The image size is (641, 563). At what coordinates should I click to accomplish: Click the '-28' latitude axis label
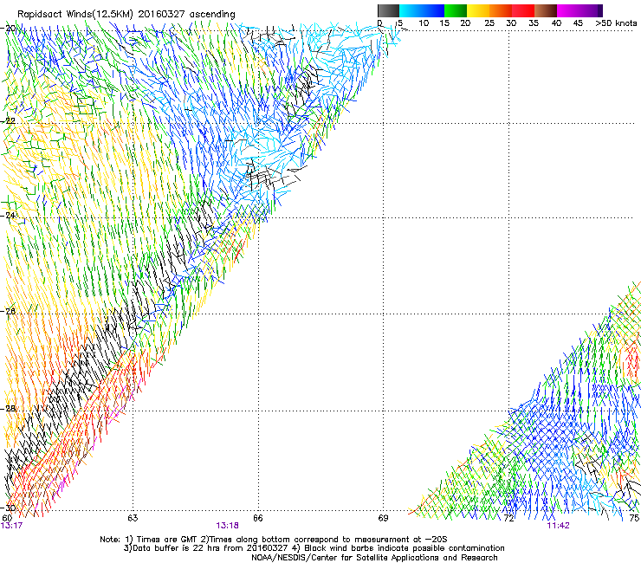pyautogui.click(x=10, y=409)
